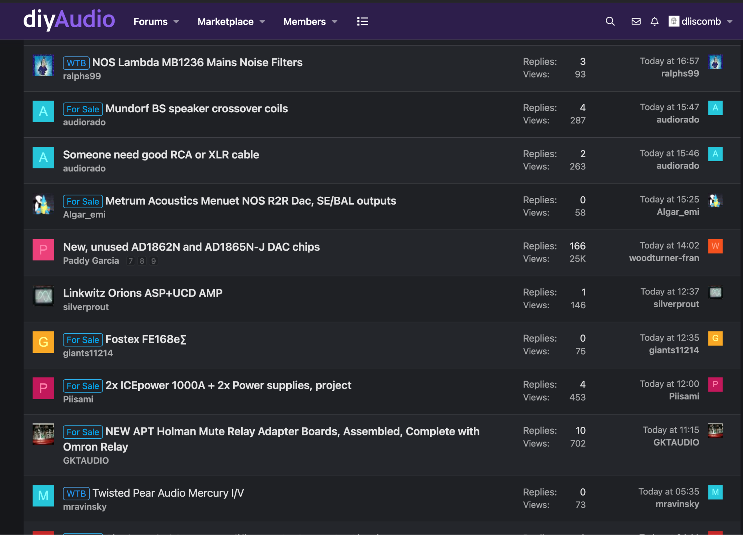Click For Sale tag on Mundorf thread
This screenshot has height=535, width=743.
[x=83, y=109]
